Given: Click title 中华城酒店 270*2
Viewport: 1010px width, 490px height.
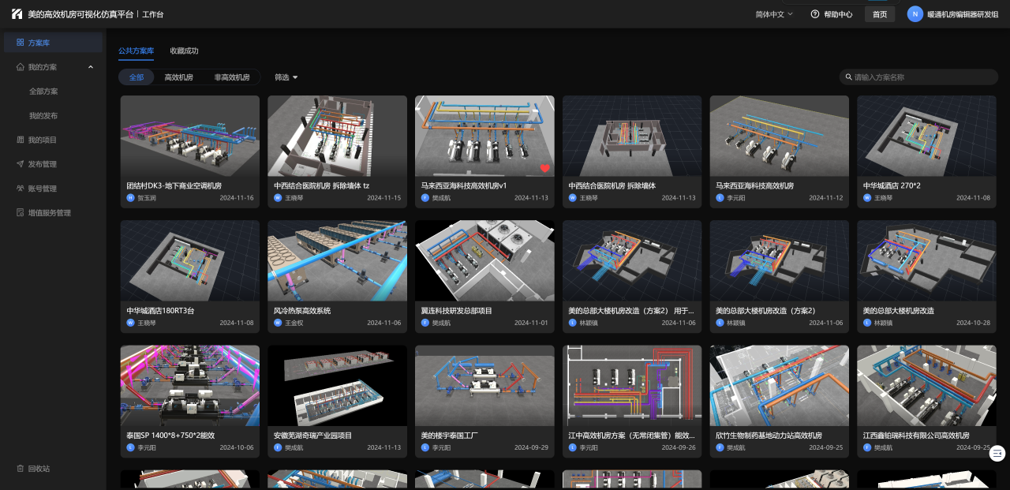Looking at the screenshot, I should [892, 186].
